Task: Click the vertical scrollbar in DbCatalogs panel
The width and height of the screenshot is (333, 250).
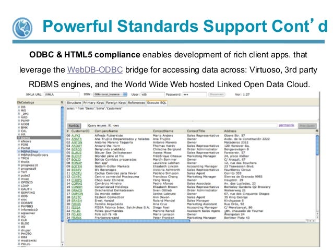Action: (63, 164)
